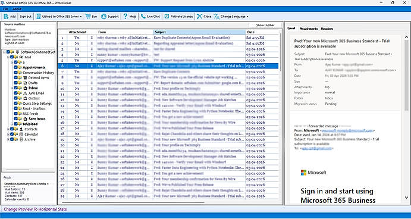The width and height of the screenshot is (411, 219).
Task: Expand the Archive tree node
Action: click(8, 139)
